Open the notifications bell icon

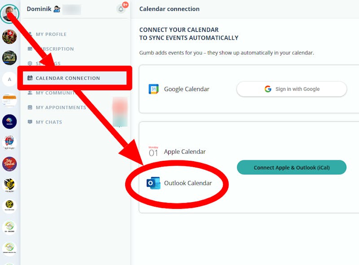[x=121, y=9]
